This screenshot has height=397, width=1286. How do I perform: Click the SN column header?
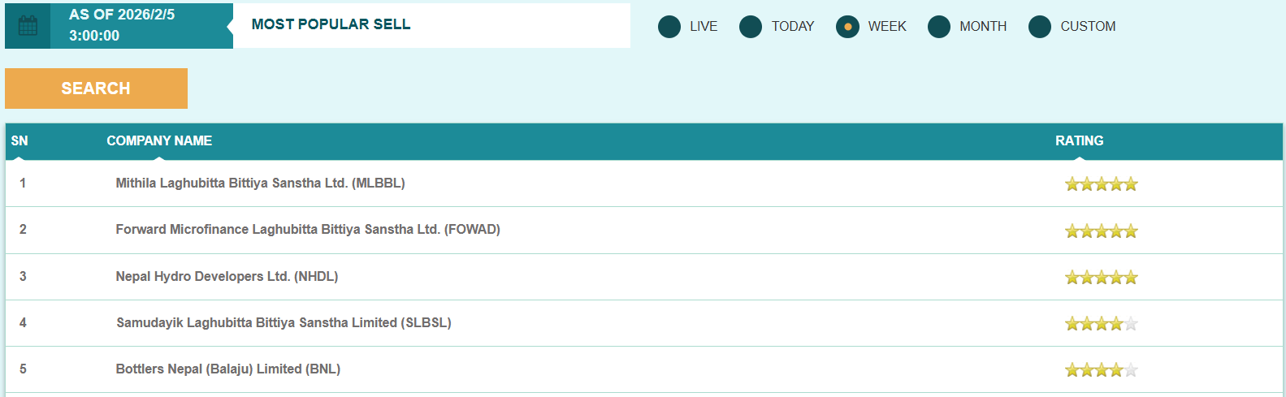19,141
